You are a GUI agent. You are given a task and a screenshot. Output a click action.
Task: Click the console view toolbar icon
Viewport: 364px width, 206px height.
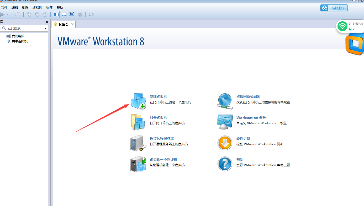[x=91, y=14]
